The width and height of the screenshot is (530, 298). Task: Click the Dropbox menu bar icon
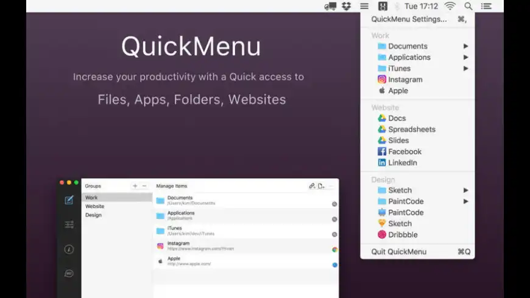(346, 6)
